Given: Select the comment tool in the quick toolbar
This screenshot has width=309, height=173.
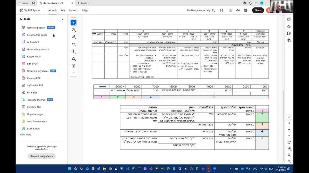Looking at the screenshot, I should (x=73, y=30).
